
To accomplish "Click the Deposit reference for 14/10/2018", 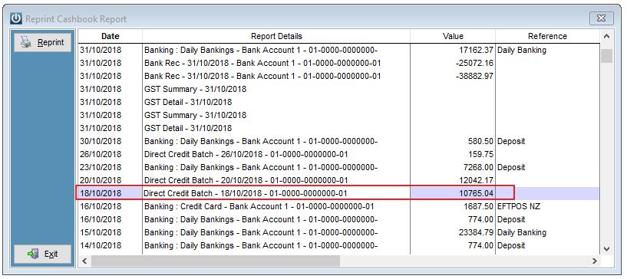I will pyautogui.click(x=547, y=245).
